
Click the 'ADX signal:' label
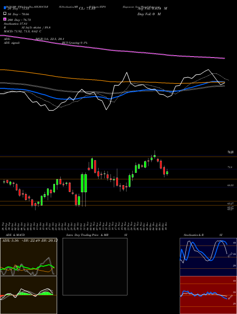pos(12,43)
